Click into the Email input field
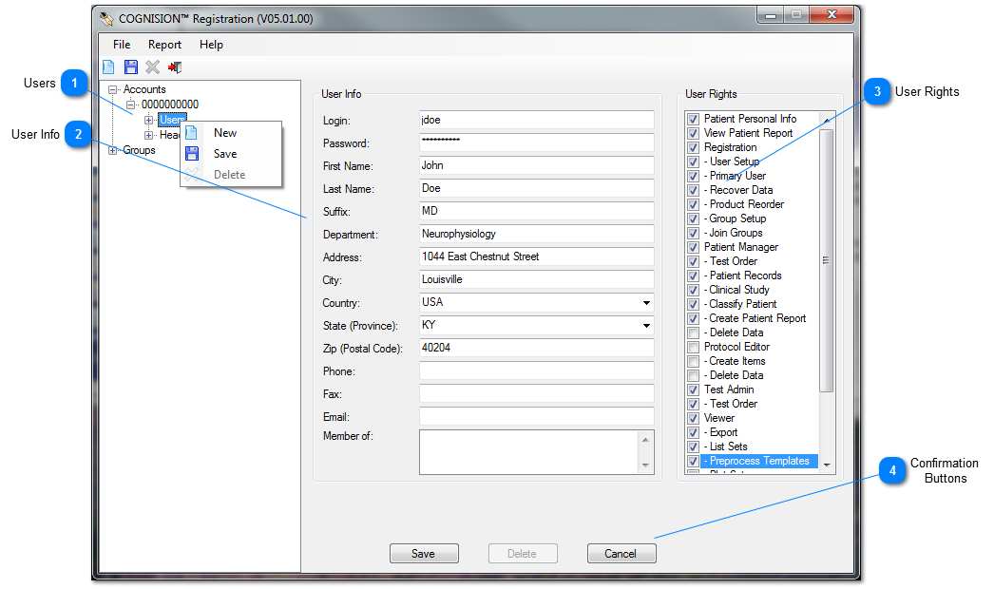This screenshot has height=589, width=994. [536, 416]
